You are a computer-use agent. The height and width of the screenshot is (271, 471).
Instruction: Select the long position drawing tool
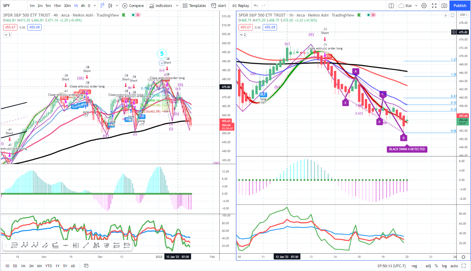[x=117, y=245]
